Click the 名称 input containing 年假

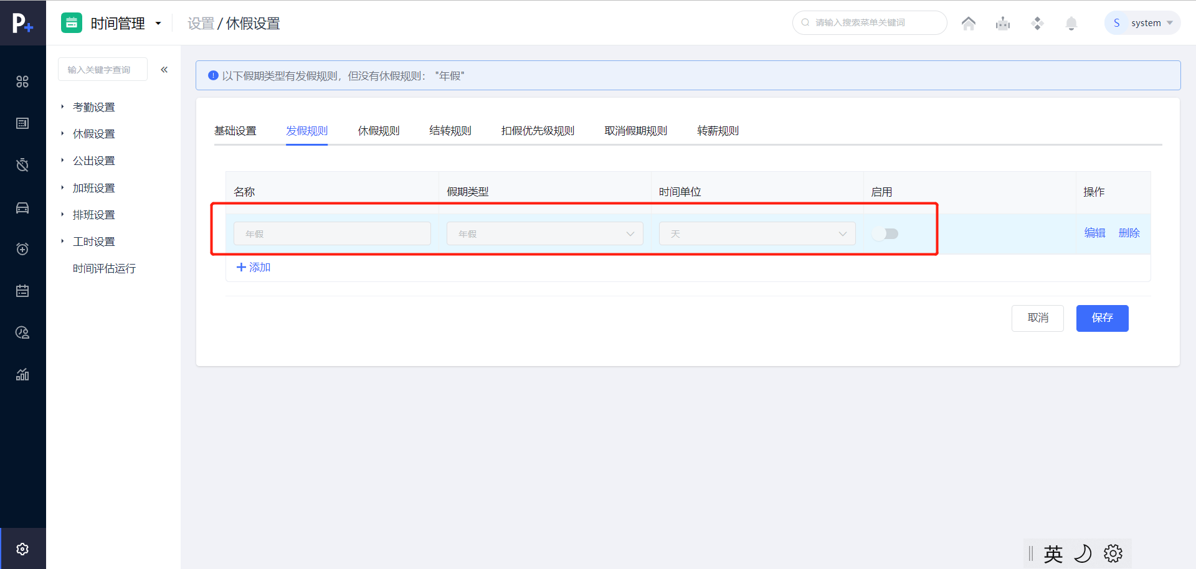[332, 233]
